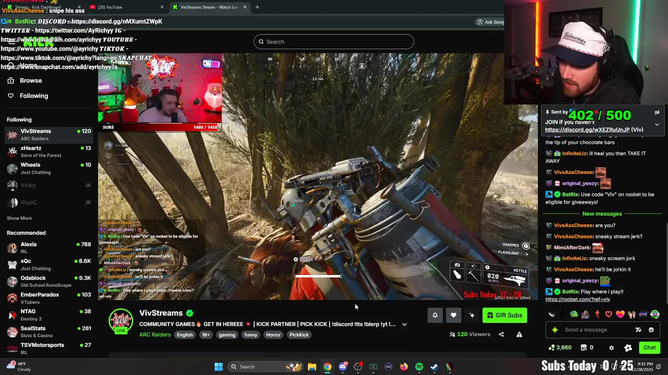The image size is (668, 375).
Task: Open chat settings gear icon
Action: pos(612,347)
